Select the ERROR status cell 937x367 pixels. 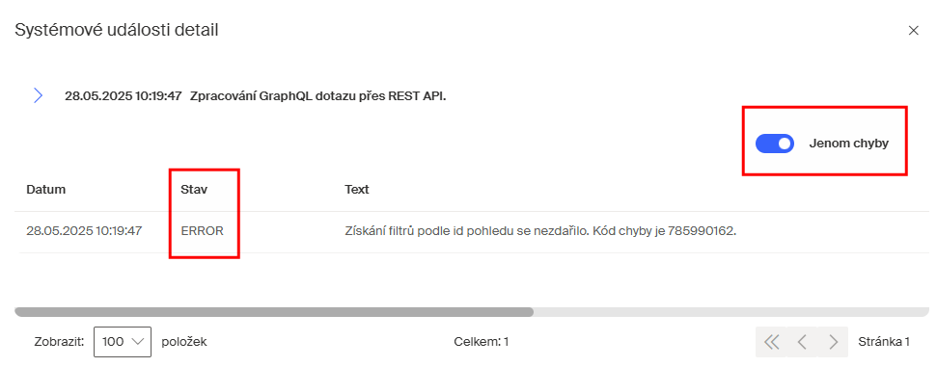pos(202,231)
